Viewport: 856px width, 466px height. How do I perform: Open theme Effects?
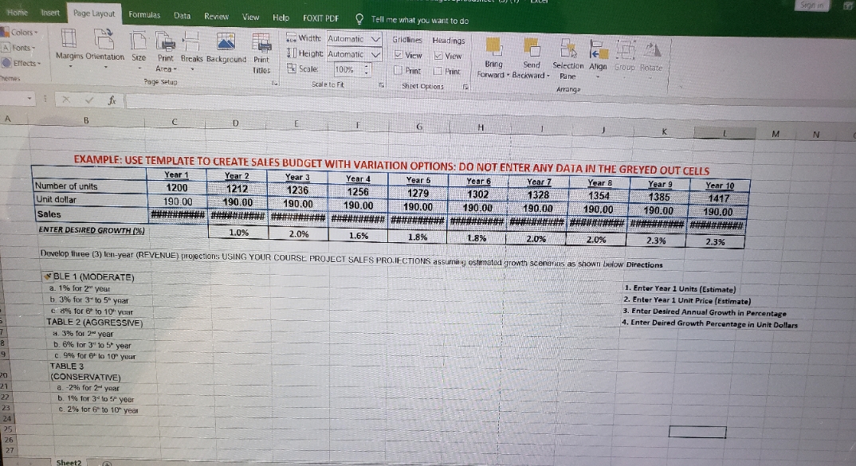click(x=21, y=63)
